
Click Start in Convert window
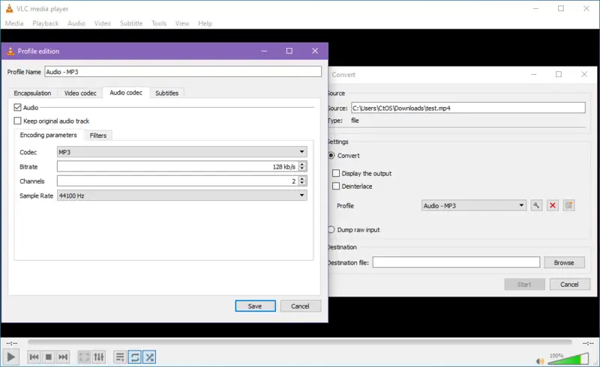coord(524,284)
